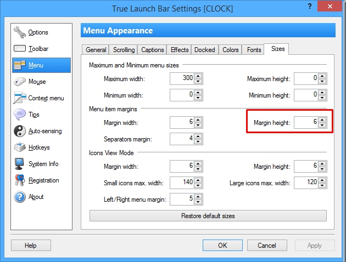Open the Options page wrench icon
Screen dimensions: 346x262
tap(20, 32)
